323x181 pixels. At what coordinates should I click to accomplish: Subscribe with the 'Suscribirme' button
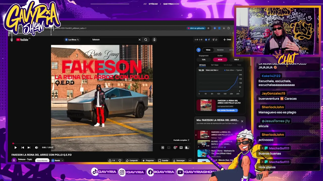(42, 160)
